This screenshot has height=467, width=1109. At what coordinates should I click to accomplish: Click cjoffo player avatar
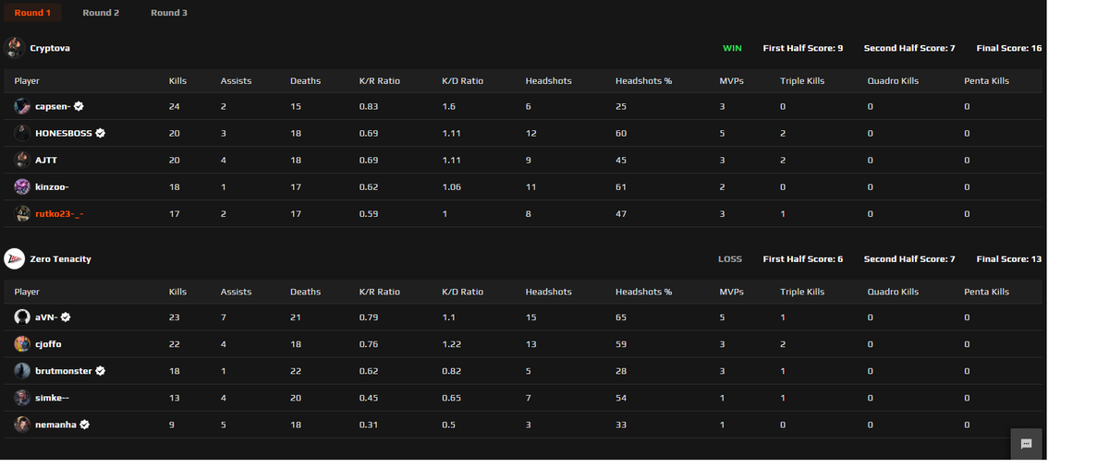point(22,344)
